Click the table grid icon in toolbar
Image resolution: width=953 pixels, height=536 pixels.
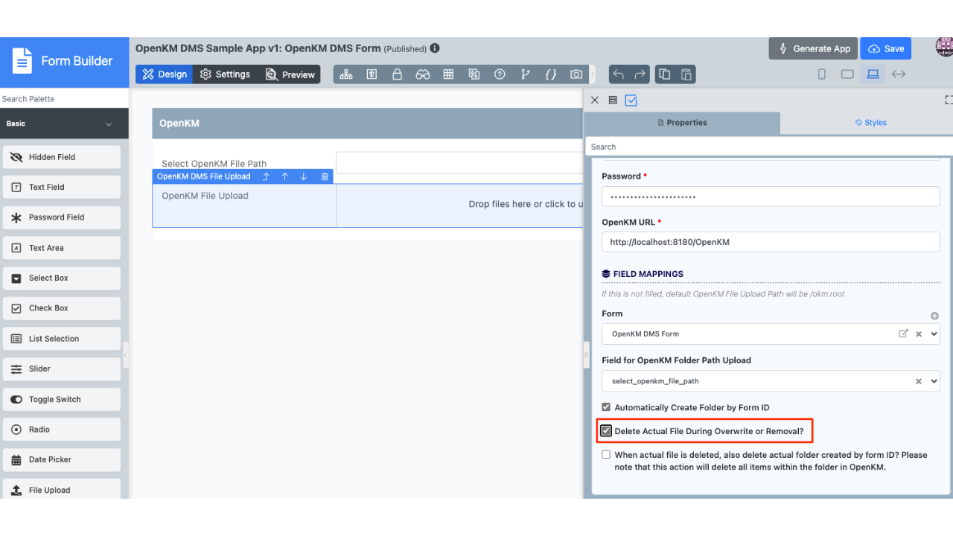pos(448,74)
